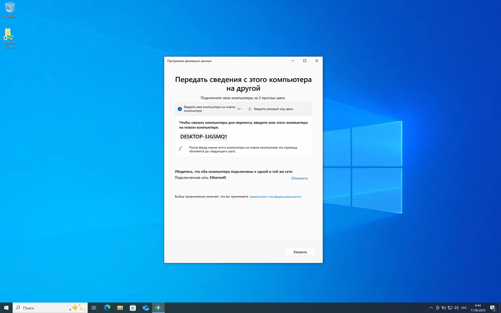Open the заявлением о конфиденциальности link
501x313 pixels.
tap(275, 197)
